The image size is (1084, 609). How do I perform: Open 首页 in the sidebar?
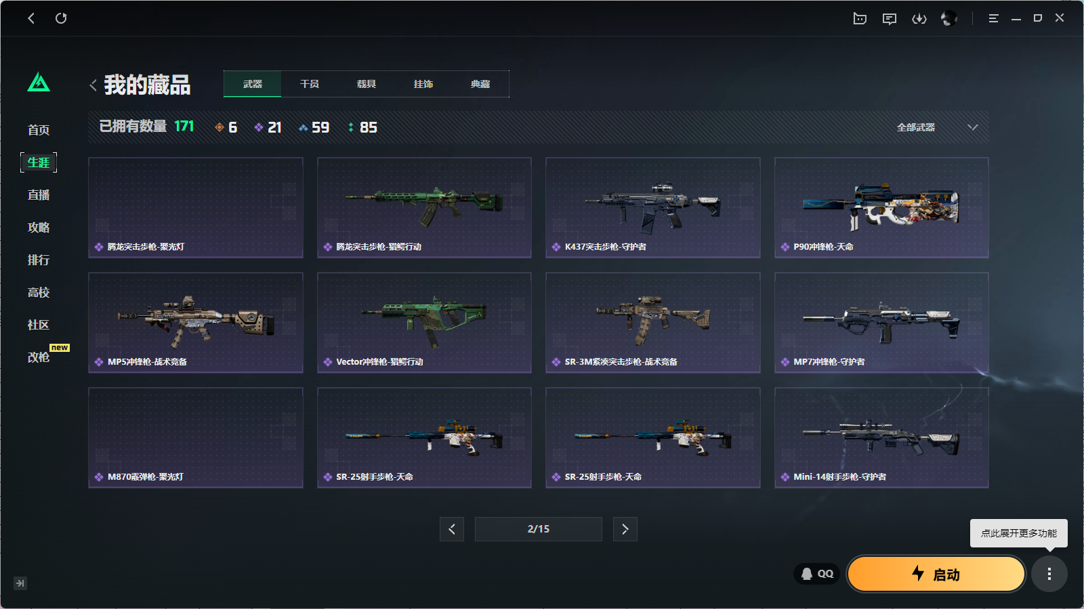click(39, 130)
